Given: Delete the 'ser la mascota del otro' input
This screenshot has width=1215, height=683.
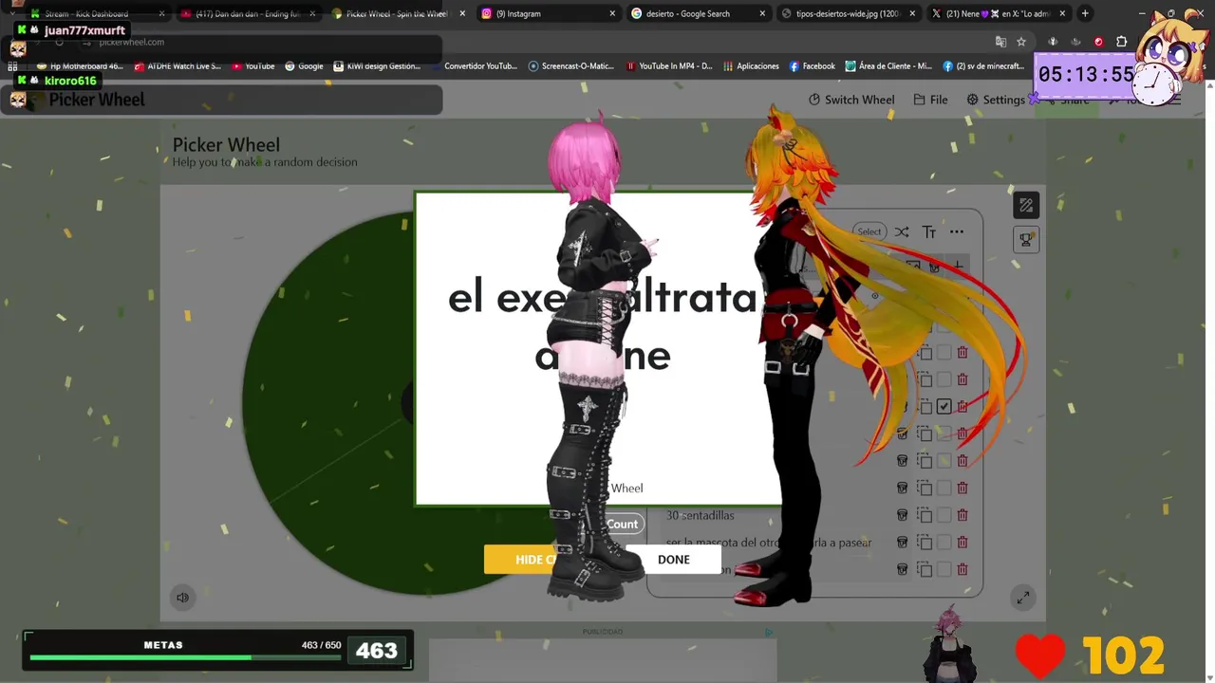Looking at the screenshot, I should coord(963,542).
